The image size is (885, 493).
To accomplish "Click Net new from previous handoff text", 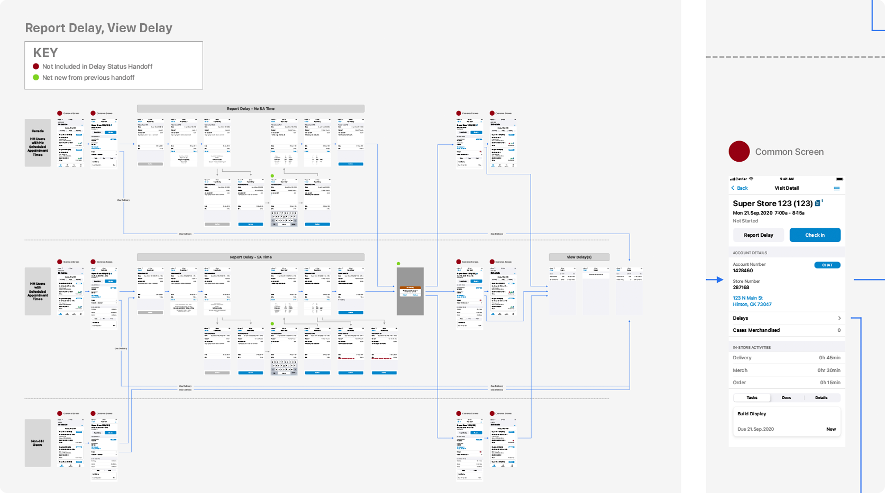I will tap(88, 78).
